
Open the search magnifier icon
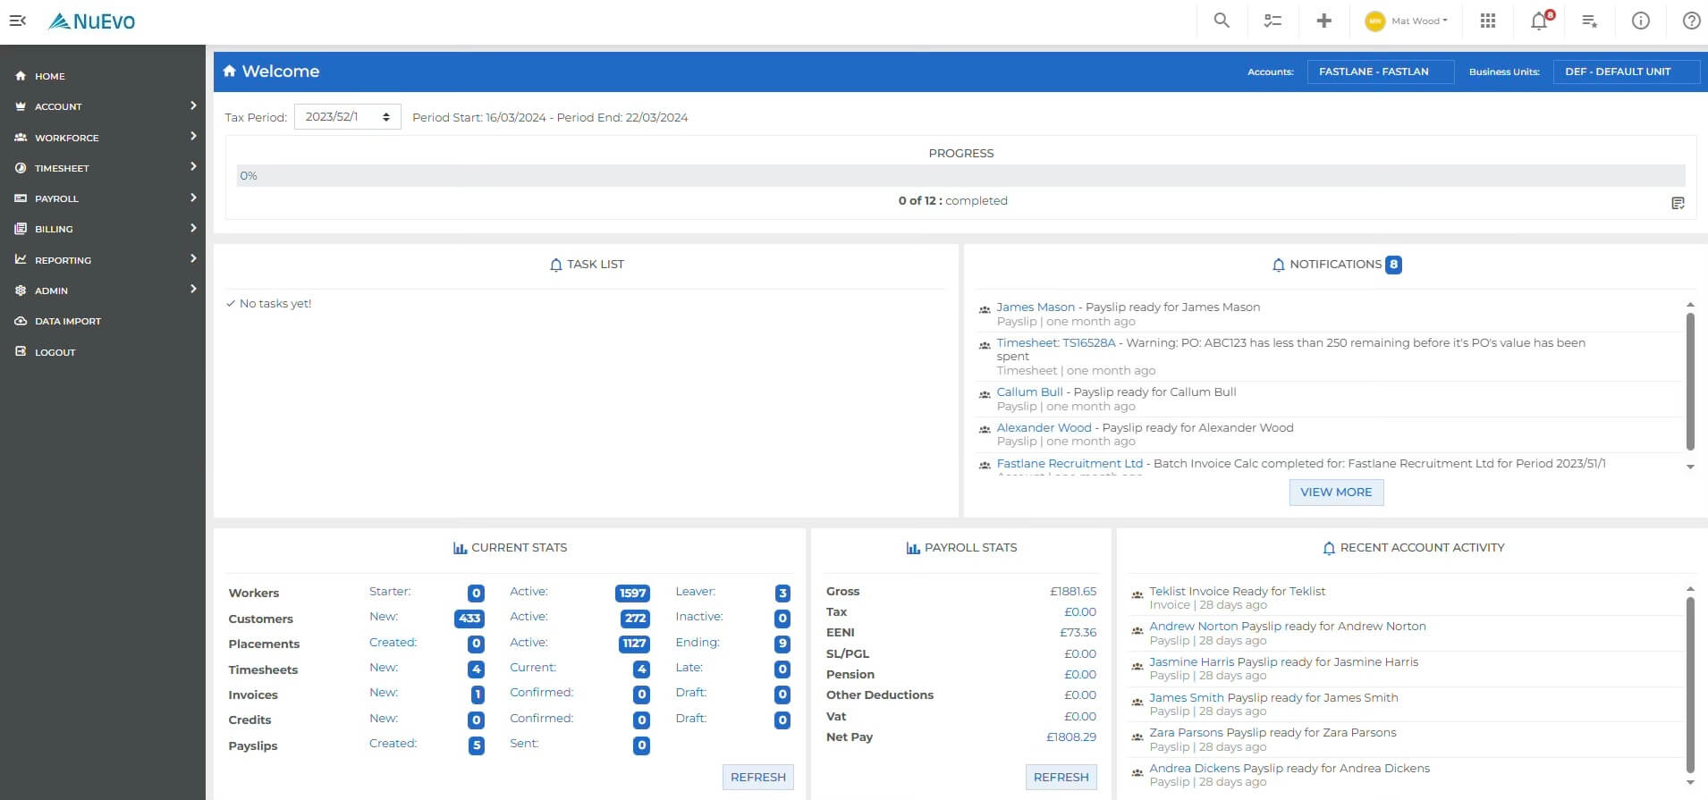[x=1221, y=21]
